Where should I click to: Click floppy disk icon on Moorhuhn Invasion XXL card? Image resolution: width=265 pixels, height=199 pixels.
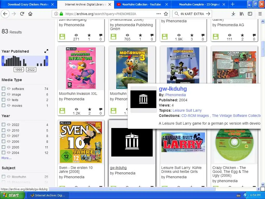click(62, 111)
